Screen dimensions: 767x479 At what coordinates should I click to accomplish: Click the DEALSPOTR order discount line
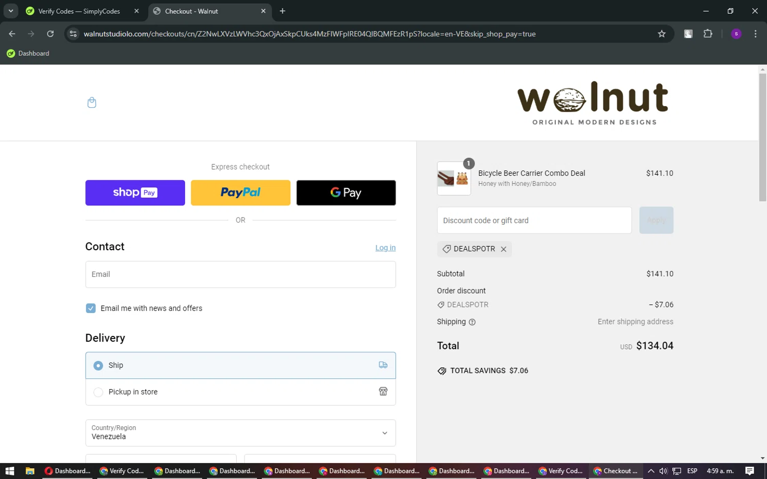(555, 305)
